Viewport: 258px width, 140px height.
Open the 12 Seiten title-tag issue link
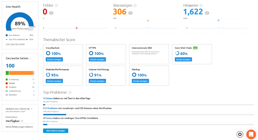point(48,98)
